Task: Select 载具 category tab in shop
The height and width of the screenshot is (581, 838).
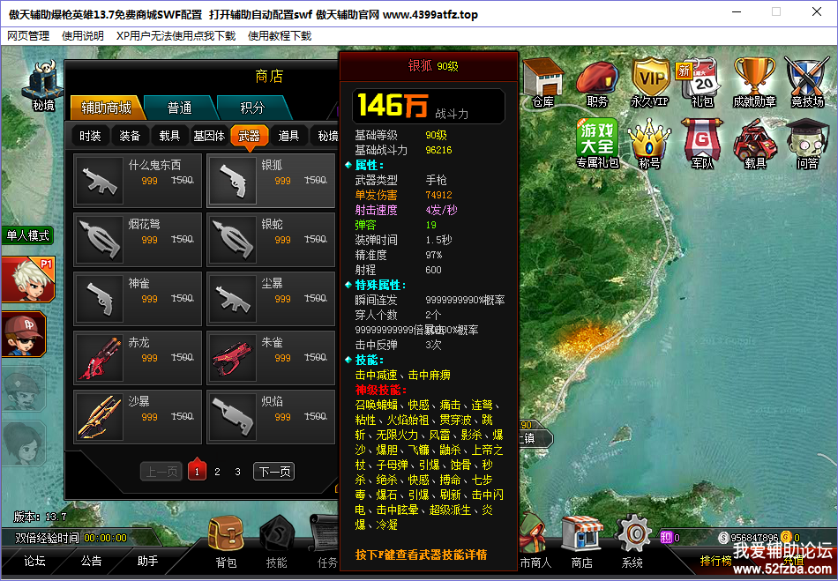Action: (169, 136)
